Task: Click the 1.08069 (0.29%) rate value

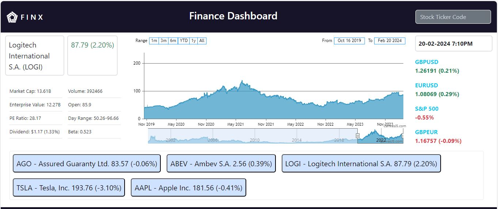Action: tap(437, 94)
